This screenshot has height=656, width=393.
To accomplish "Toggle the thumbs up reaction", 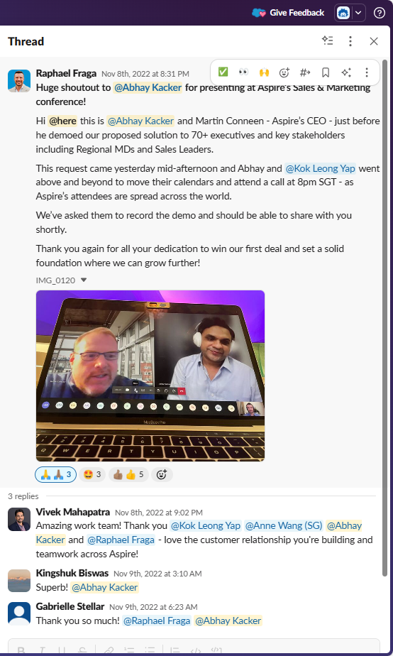I will 129,474.
